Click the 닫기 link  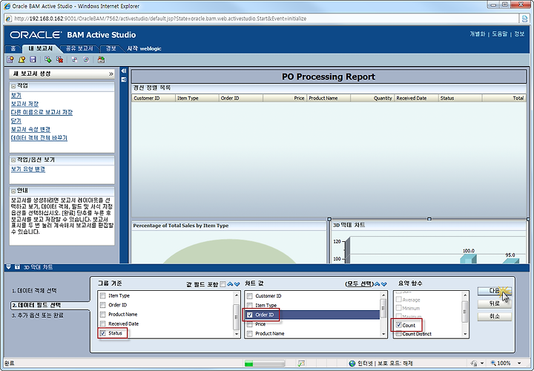[16, 121]
